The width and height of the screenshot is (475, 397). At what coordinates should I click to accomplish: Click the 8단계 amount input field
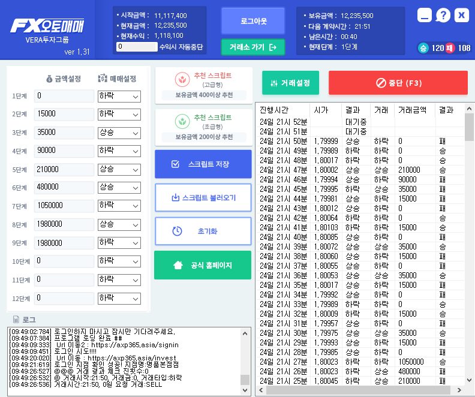(x=64, y=224)
